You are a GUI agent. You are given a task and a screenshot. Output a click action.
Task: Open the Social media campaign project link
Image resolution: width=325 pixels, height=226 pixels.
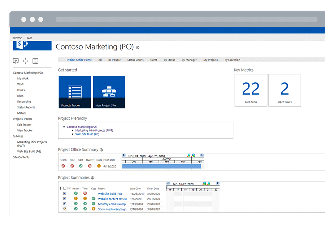(x=112, y=209)
